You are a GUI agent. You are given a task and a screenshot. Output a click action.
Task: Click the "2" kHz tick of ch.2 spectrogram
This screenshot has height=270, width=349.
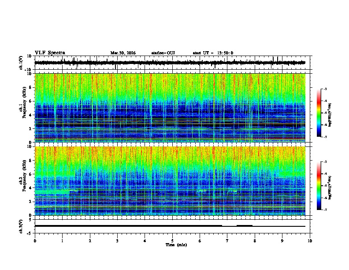[30, 202]
